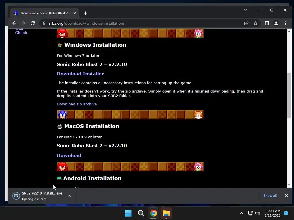Click the forward navigation arrow
This screenshot has width=294, height=220.
click(24, 23)
